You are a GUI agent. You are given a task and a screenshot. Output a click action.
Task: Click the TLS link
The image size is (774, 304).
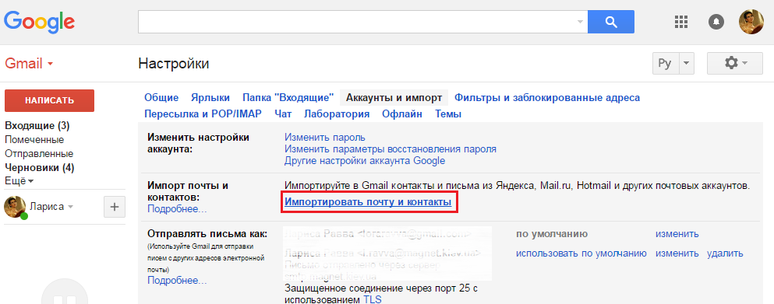pyautogui.click(x=373, y=299)
